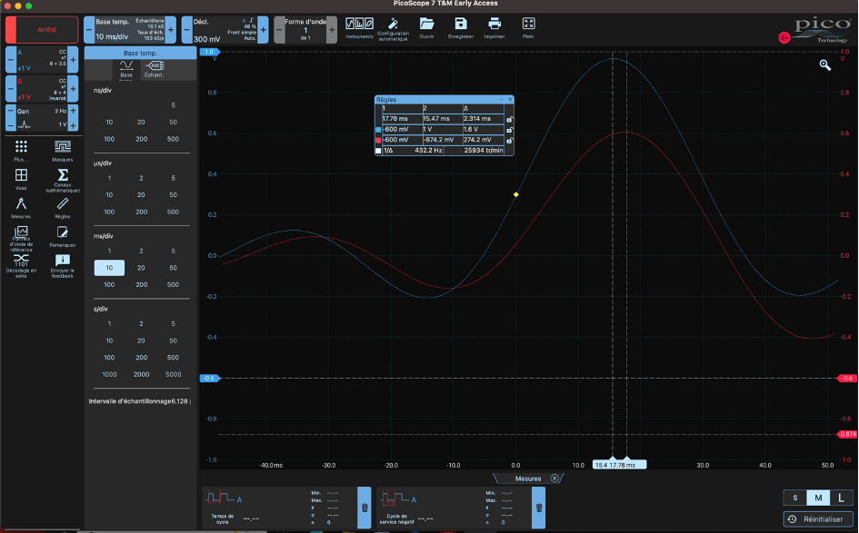Viewport: 859px width, 533px height.
Task: Click the Enregistrer floppy disk icon
Action: pyautogui.click(x=461, y=25)
